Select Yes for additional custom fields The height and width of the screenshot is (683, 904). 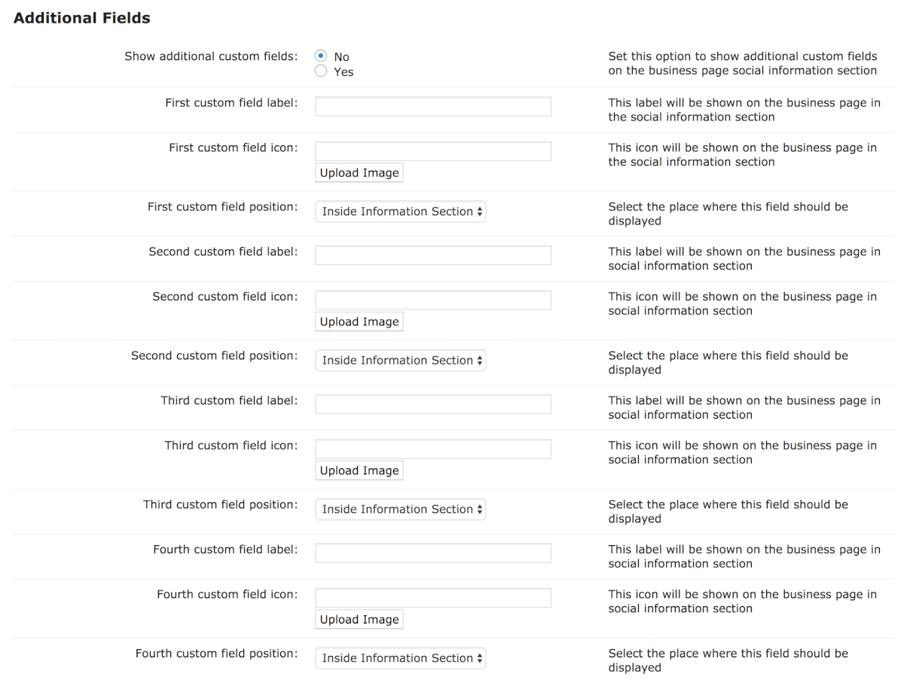pyautogui.click(x=322, y=72)
